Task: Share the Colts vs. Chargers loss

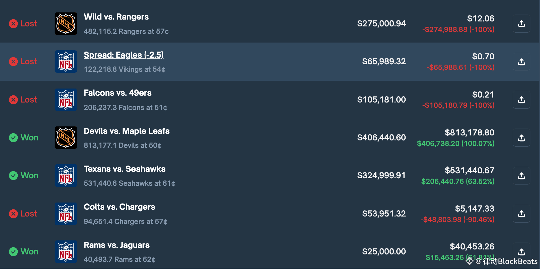Action: click(x=521, y=214)
